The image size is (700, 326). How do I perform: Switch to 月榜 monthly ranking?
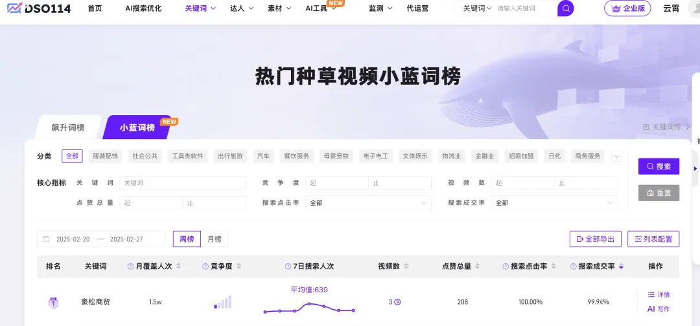[x=214, y=239]
